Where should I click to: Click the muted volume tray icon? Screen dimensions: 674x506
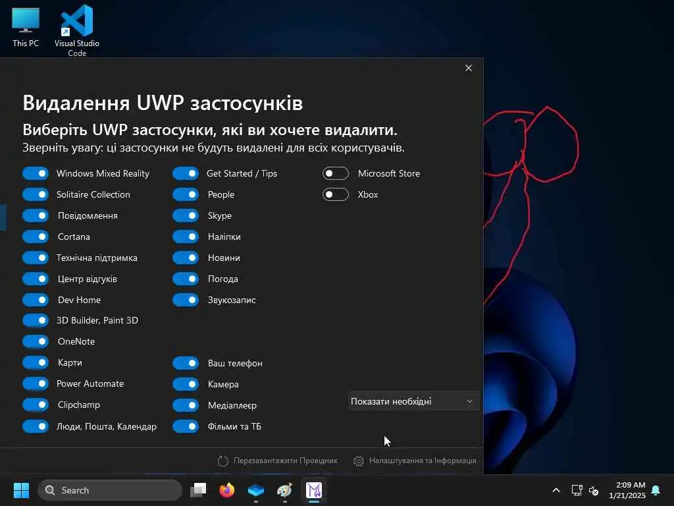click(594, 490)
